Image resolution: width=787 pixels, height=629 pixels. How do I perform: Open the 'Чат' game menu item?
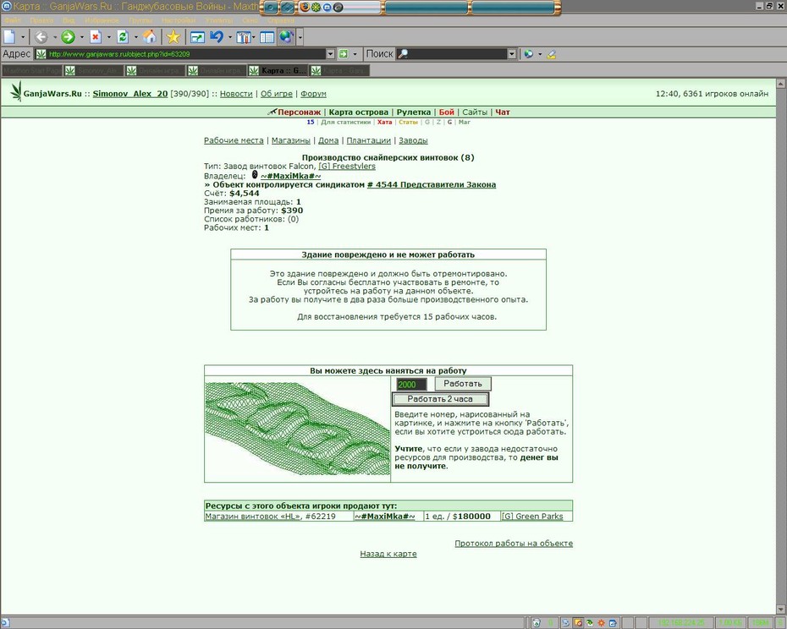click(x=503, y=112)
